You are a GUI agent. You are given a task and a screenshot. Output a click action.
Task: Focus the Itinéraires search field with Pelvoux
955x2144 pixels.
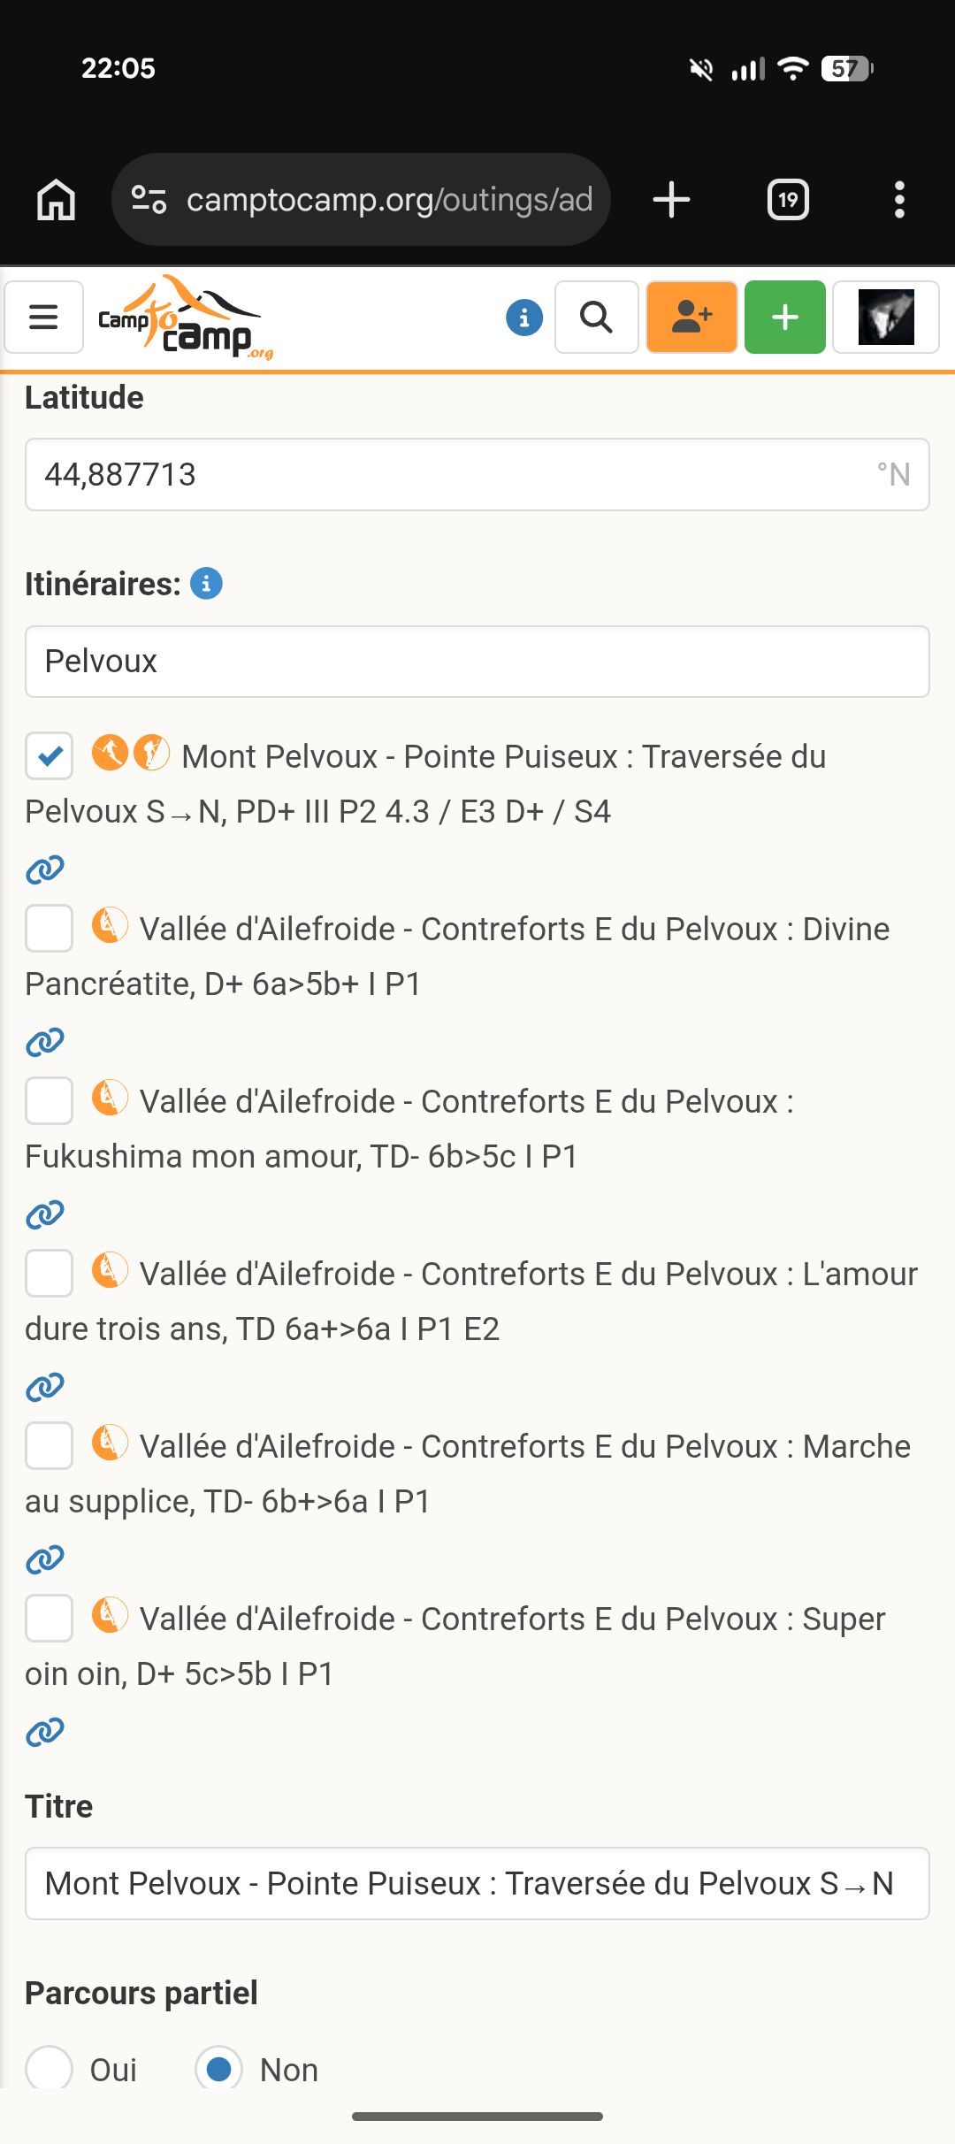(477, 662)
